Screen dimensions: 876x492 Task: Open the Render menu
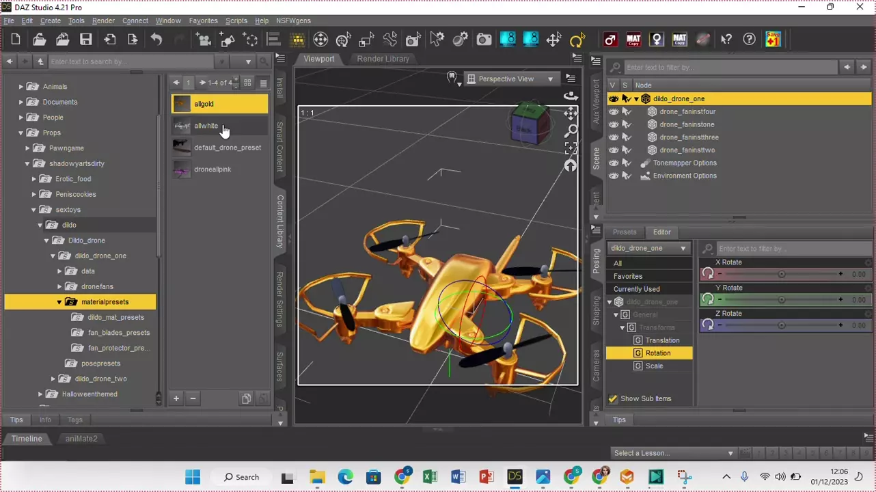pyautogui.click(x=103, y=20)
